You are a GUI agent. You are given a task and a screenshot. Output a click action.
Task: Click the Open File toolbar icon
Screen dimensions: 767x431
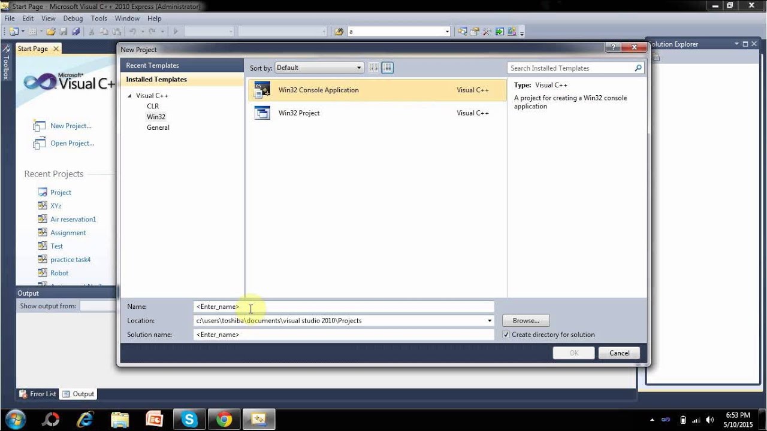pyautogui.click(x=51, y=31)
